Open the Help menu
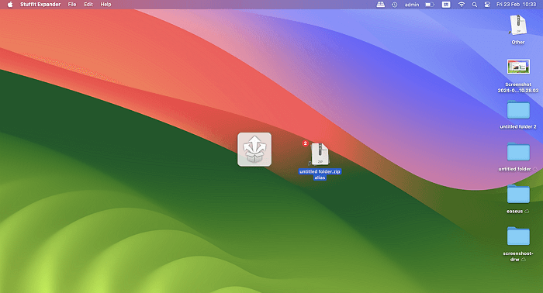This screenshot has height=293, width=543. pos(105,5)
